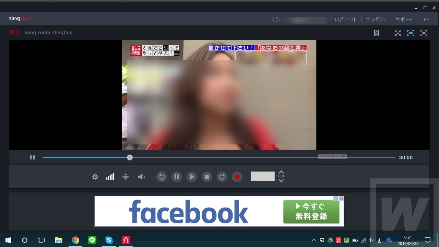Open the LINE app on the taskbar
Image resolution: width=439 pixels, height=247 pixels.
pos(92,240)
